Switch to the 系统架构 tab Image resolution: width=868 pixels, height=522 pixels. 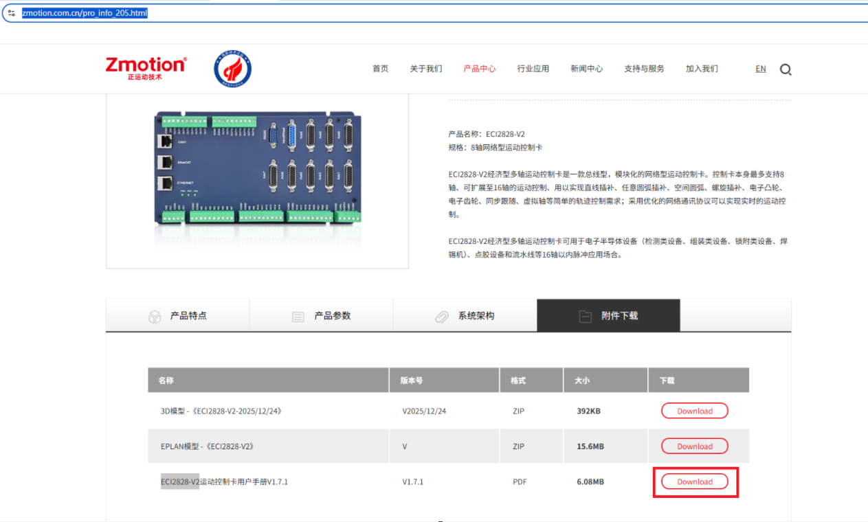(465, 316)
